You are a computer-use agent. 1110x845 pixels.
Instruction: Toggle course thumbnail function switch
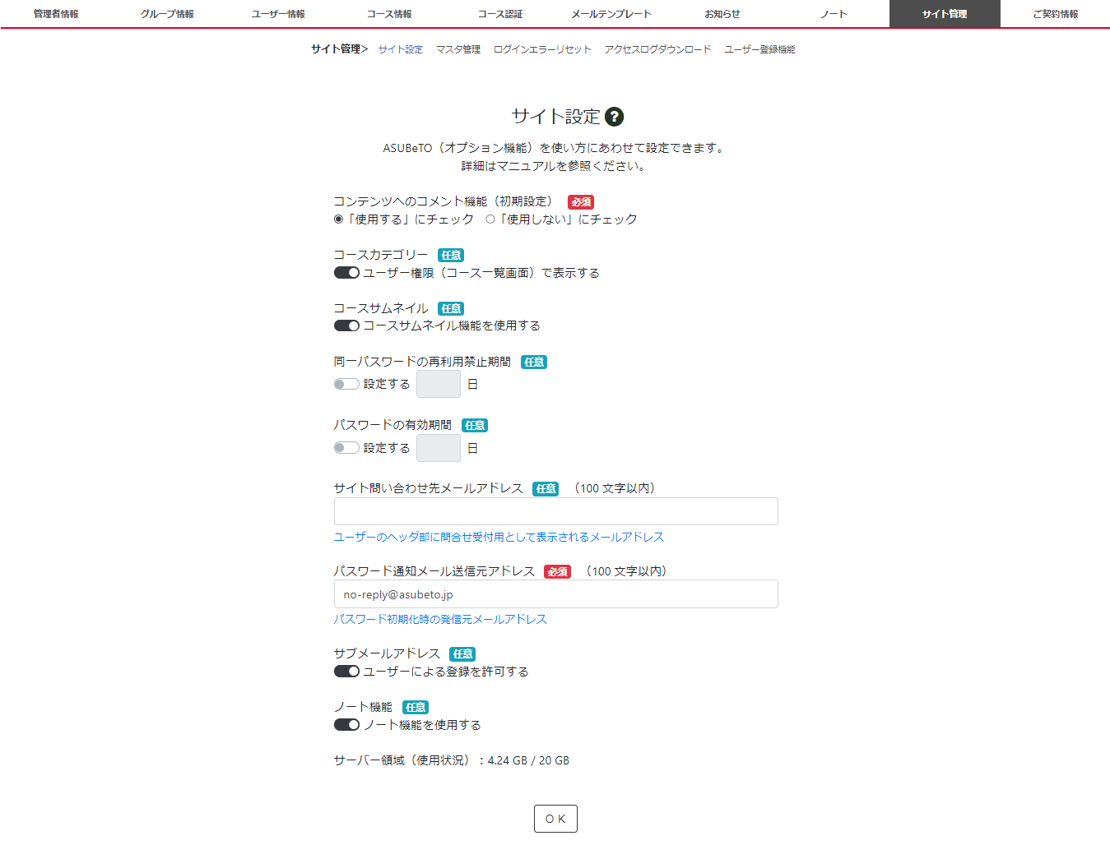coord(346,326)
